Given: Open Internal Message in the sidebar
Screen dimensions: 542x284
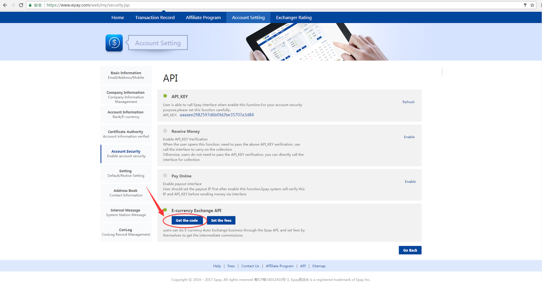Looking at the screenshot, I should pyautogui.click(x=126, y=213).
